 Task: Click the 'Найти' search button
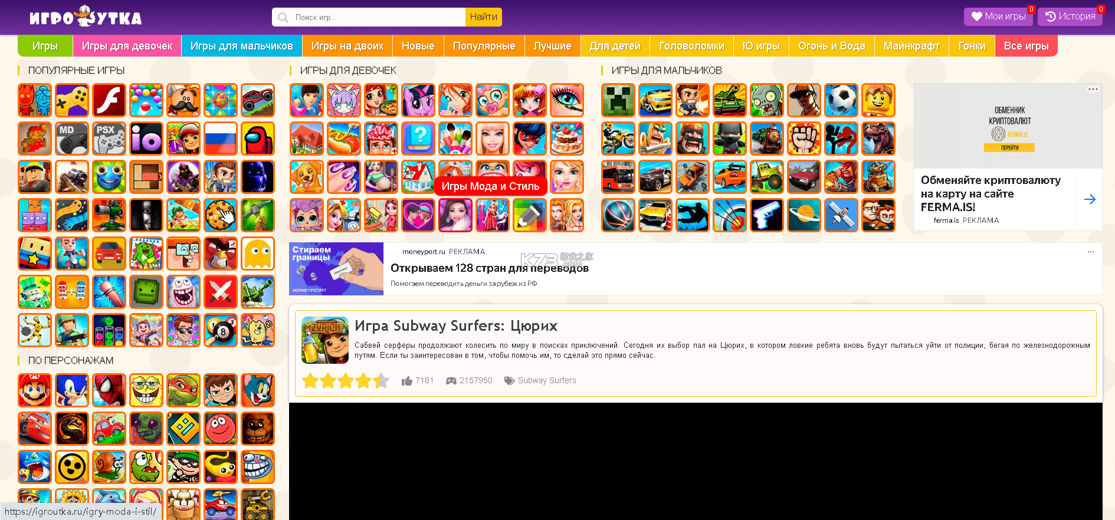point(484,17)
